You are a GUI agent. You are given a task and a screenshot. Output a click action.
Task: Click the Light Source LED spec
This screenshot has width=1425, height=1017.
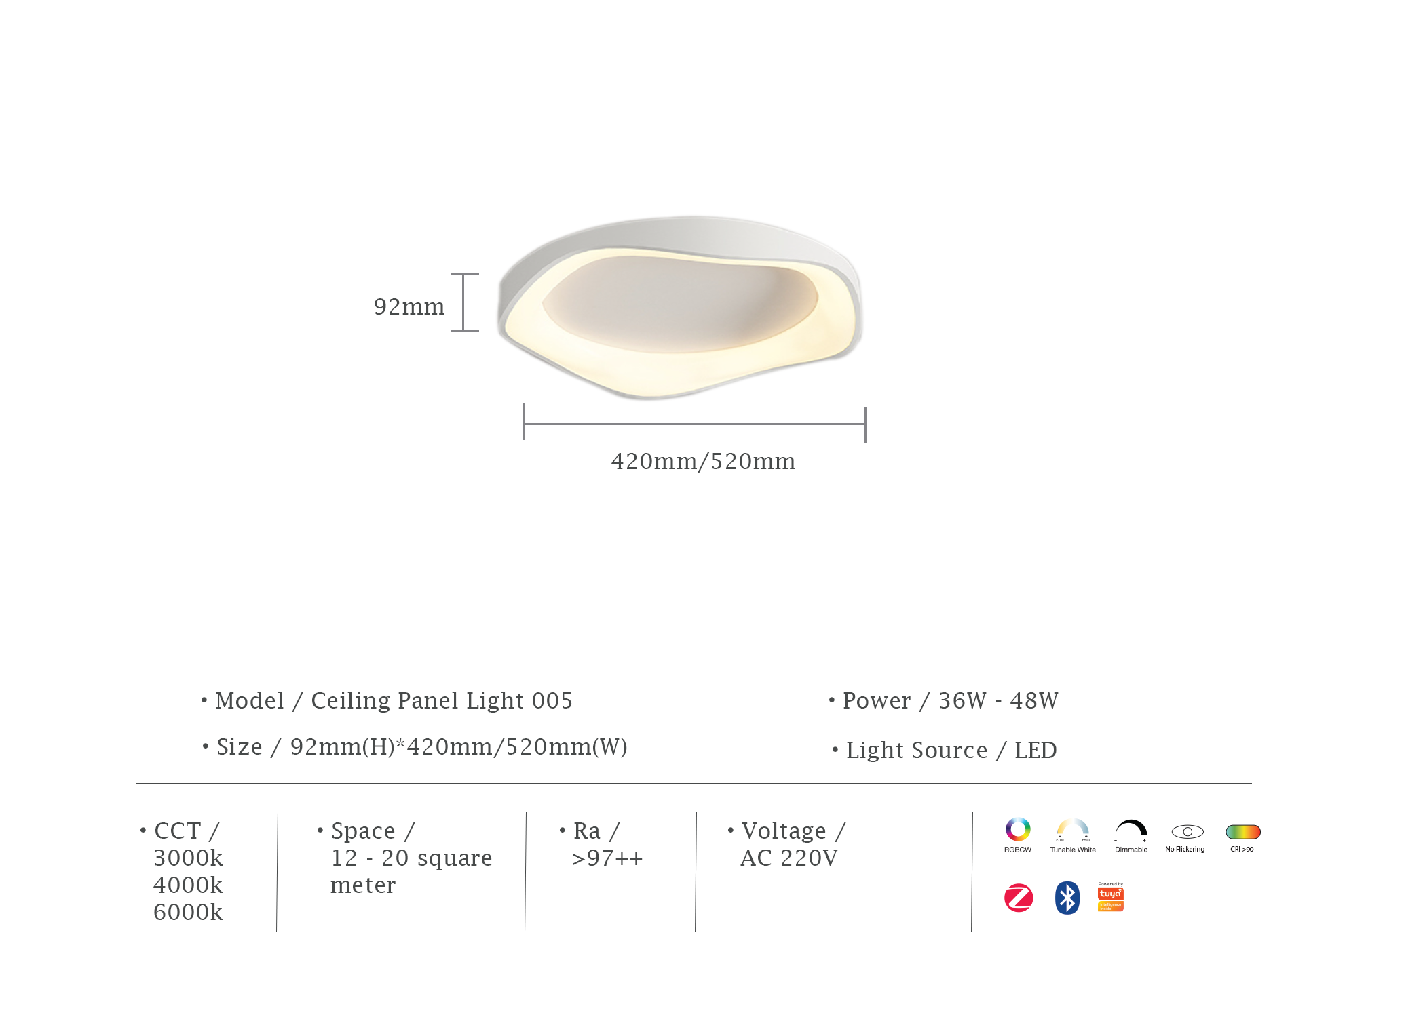951,750
